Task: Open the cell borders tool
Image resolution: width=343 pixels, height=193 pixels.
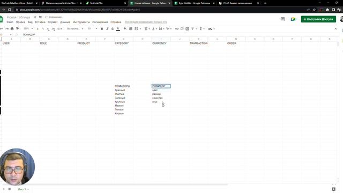Action: (131, 28)
